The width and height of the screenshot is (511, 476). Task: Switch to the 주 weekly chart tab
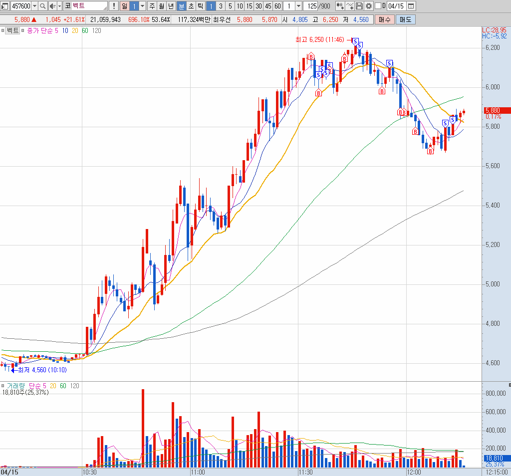(x=152, y=6)
